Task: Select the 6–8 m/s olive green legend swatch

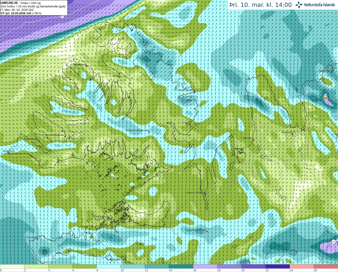Action: (84, 266)
